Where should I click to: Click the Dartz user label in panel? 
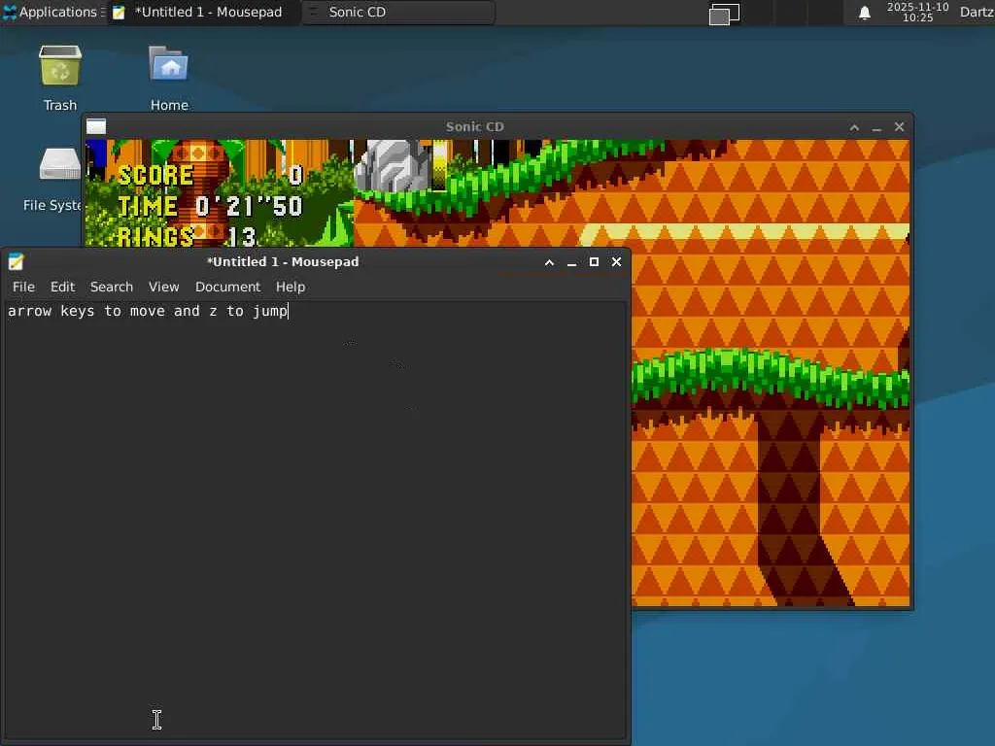coord(977,12)
